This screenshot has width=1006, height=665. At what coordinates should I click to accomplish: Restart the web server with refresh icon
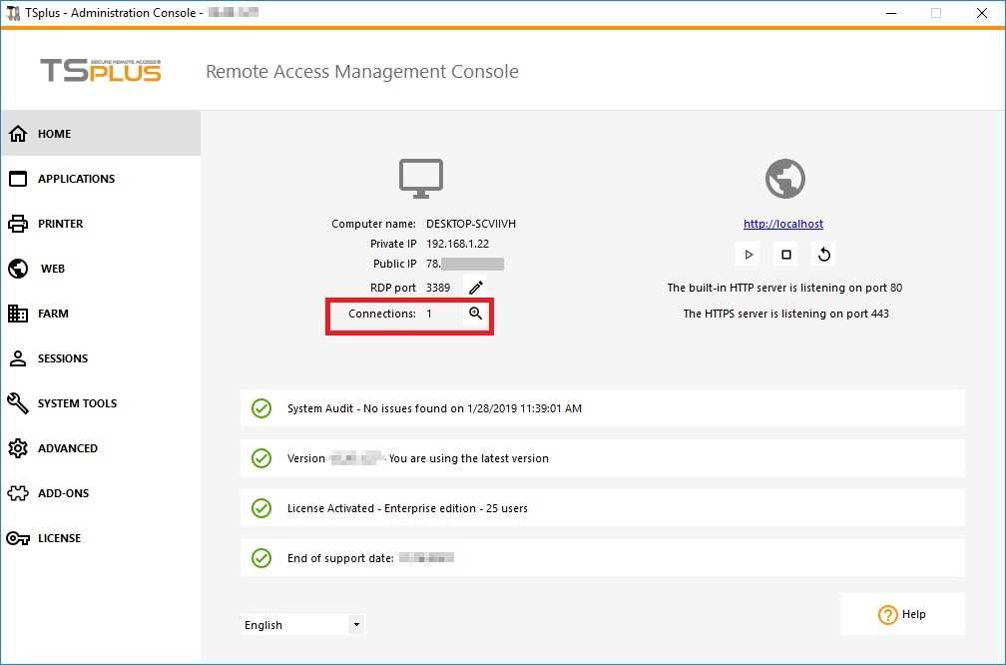pyautogui.click(x=824, y=255)
